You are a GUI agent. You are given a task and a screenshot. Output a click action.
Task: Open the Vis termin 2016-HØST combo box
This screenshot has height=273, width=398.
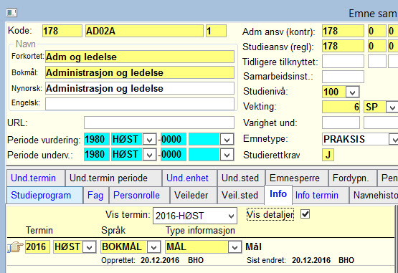click(x=195, y=216)
